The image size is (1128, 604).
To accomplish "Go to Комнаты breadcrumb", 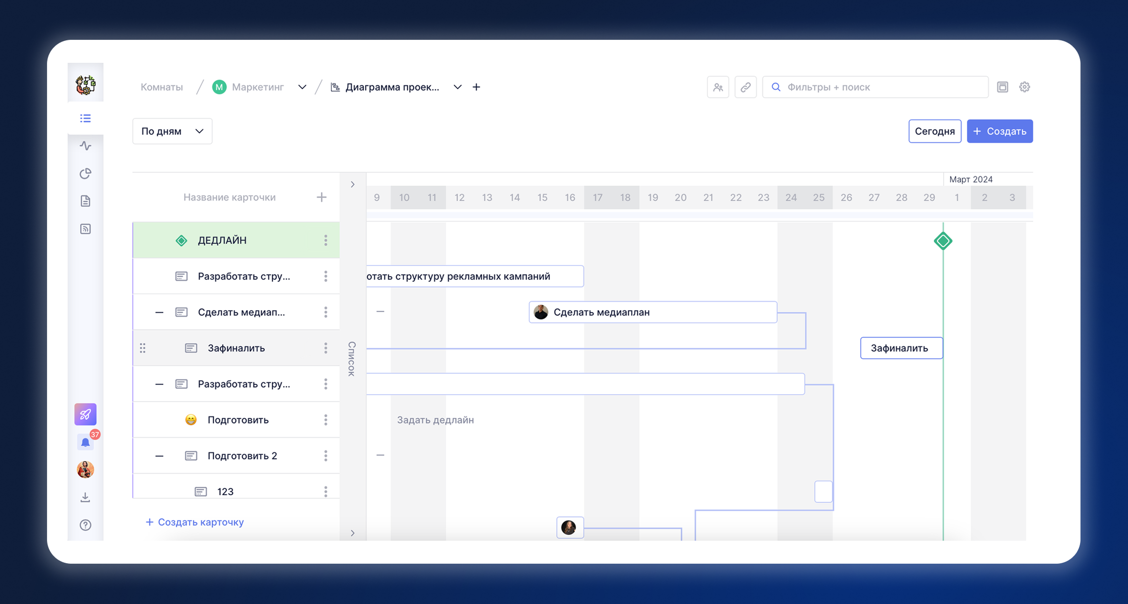I will point(162,87).
